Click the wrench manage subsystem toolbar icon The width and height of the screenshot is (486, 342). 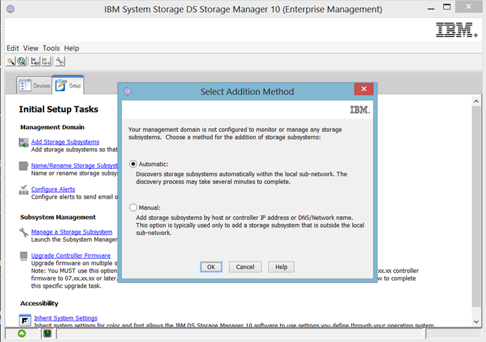(60, 62)
